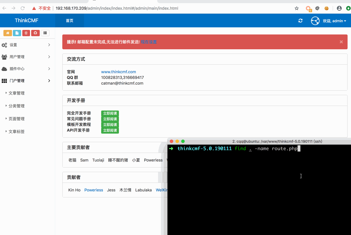Click the orange home shortcut icon
Viewport: 351px width, 235px height.
tap(7, 33)
